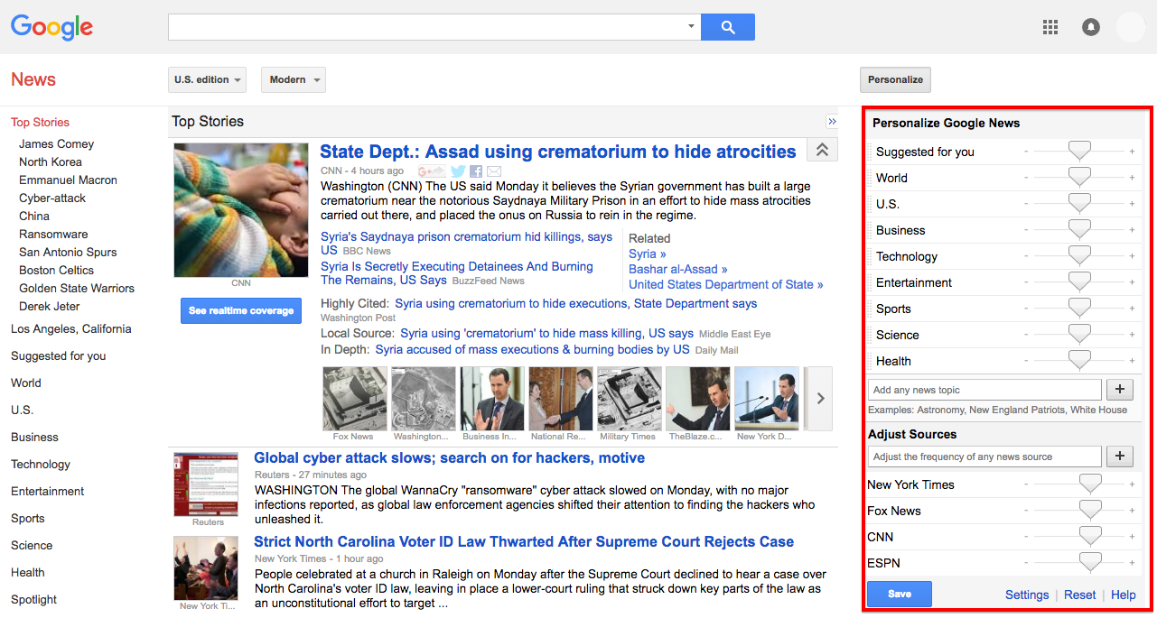Click the plus icon beside the news source field
1157x618 pixels.
tap(1119, 457)
